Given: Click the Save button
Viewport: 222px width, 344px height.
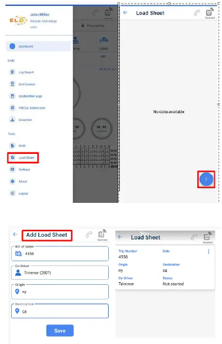Looking at the screenshot, I should point(60,330).
